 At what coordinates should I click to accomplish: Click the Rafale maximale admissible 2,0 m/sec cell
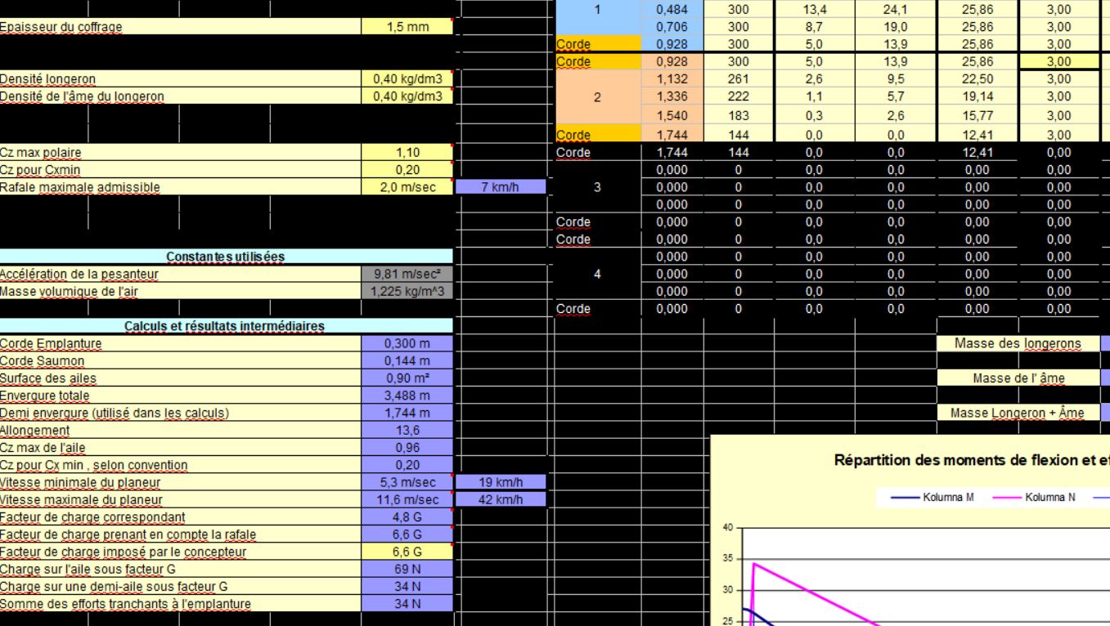tap(407, 187)
